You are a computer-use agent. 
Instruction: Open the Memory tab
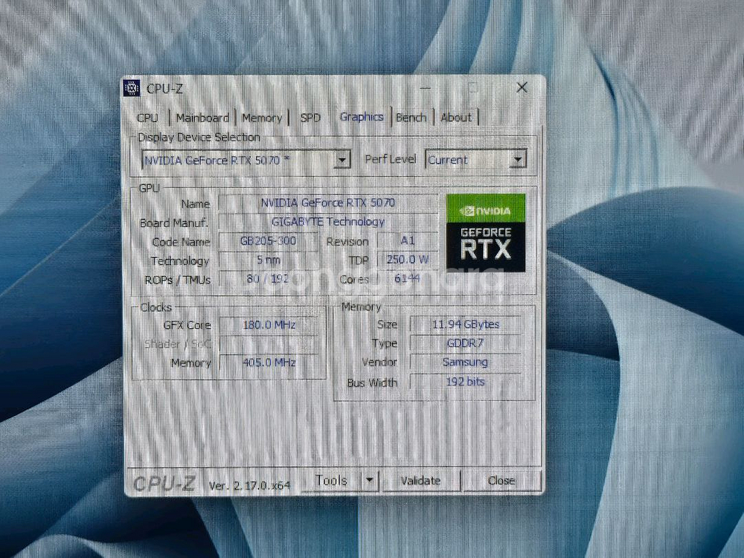[262, 118]
